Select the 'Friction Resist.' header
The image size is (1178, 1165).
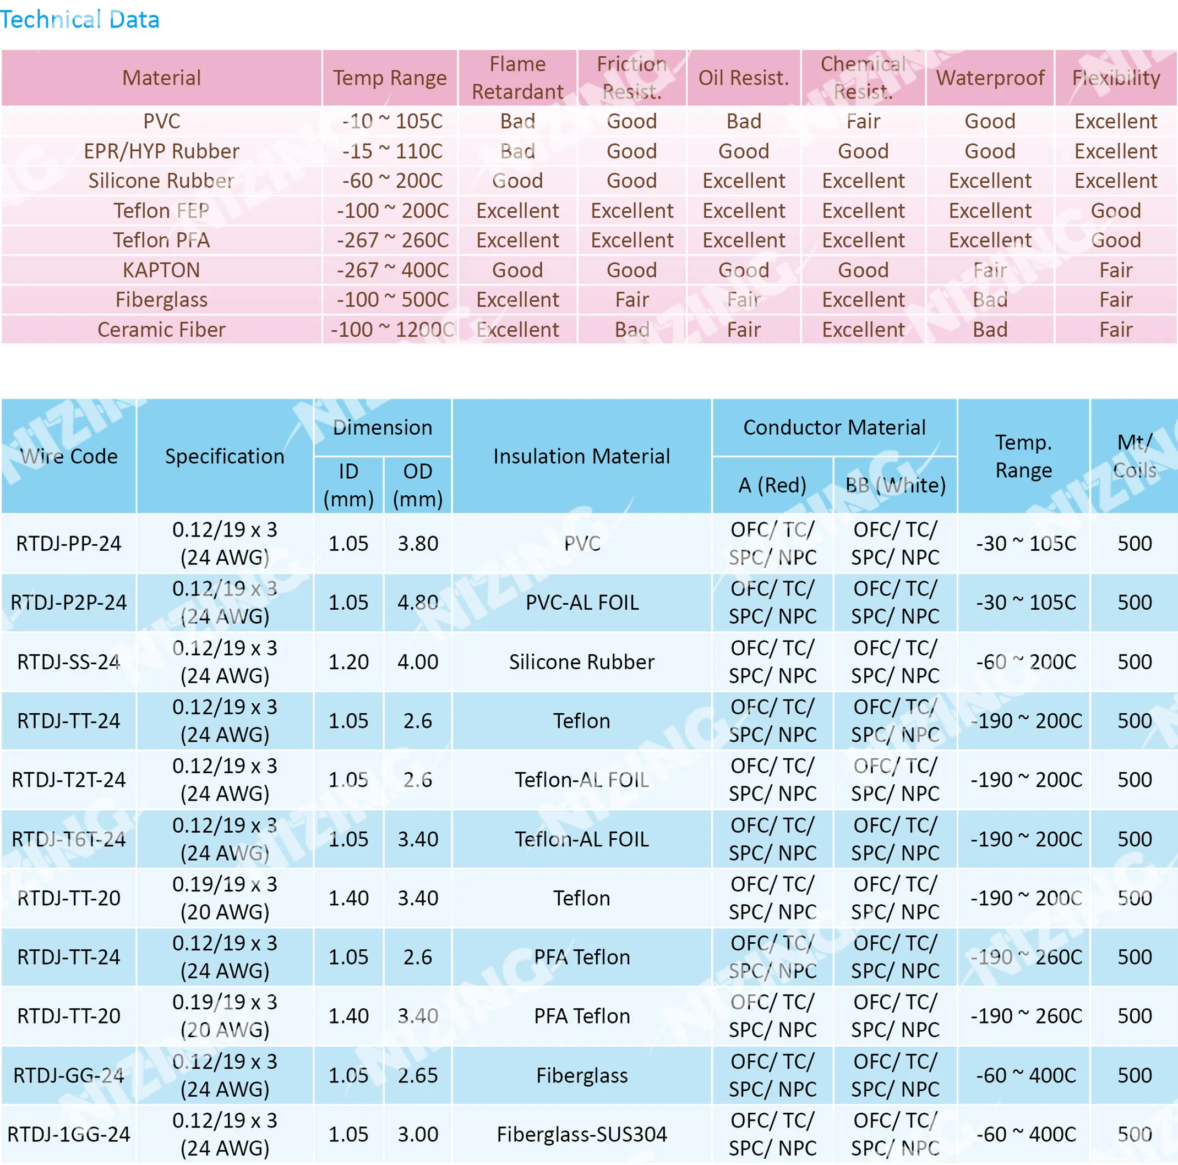pos(632,78)
